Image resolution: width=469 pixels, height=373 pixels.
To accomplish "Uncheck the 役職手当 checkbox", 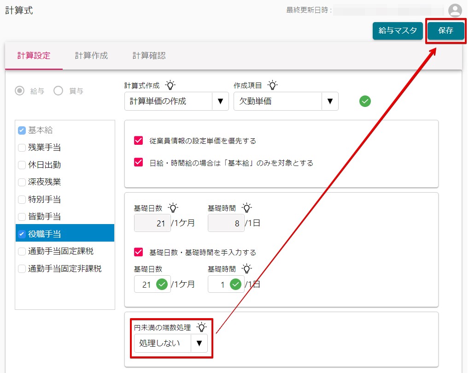I will (22, 234).
